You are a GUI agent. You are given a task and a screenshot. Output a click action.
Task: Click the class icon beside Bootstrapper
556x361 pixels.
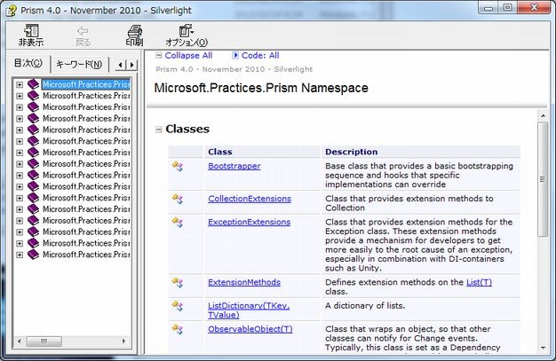pyautogui.click(x=177, y=167)
